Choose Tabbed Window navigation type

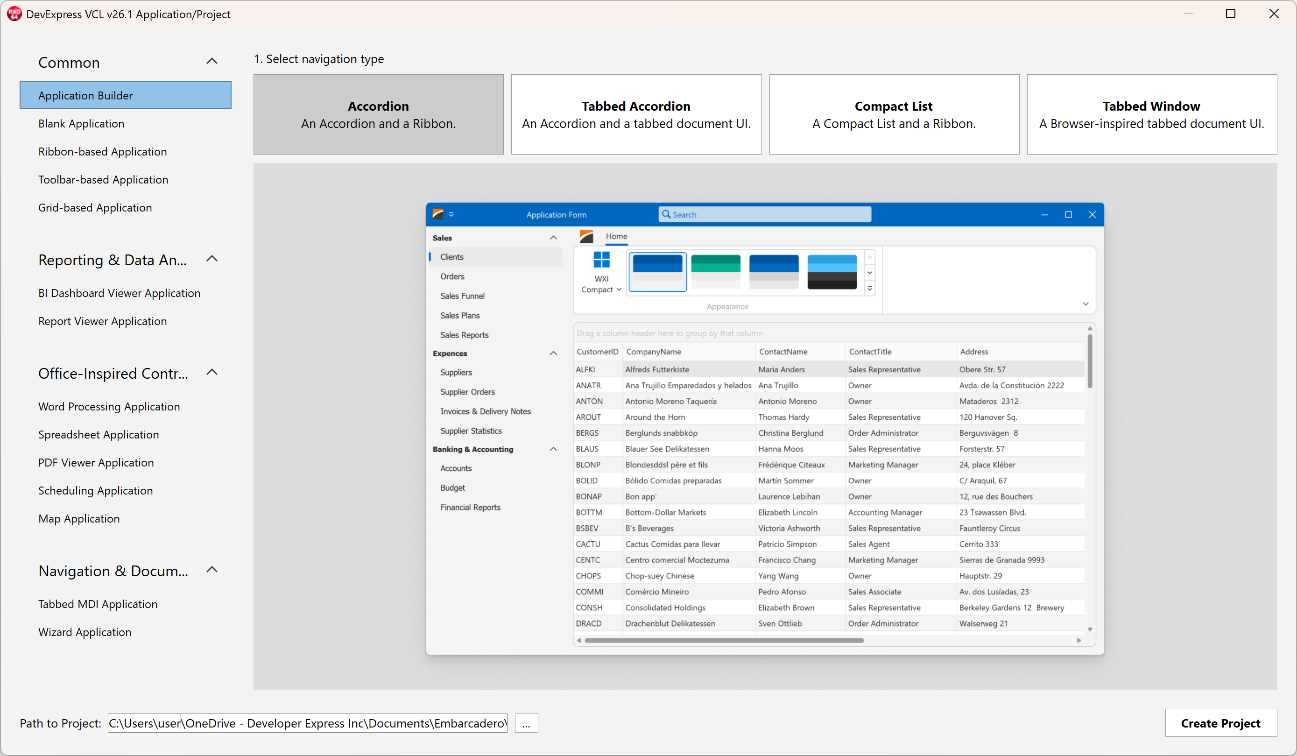pyautogui.click(x=1152, y=114)
